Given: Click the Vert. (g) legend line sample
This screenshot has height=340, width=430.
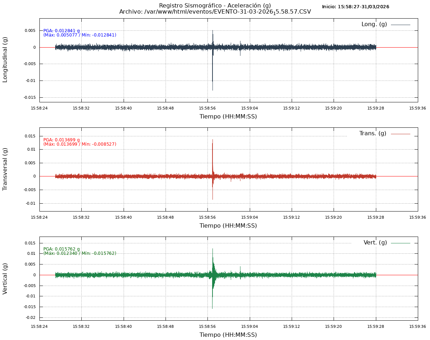Looking at the screenshot, I should (x=400, y=243).
